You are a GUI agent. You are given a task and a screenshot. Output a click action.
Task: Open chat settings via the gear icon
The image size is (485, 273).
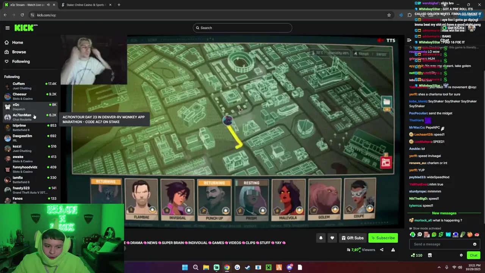point(461,255)
